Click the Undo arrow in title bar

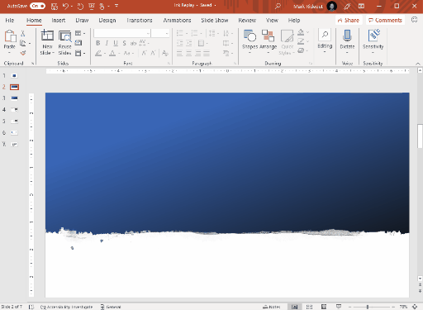click(65, 6)
